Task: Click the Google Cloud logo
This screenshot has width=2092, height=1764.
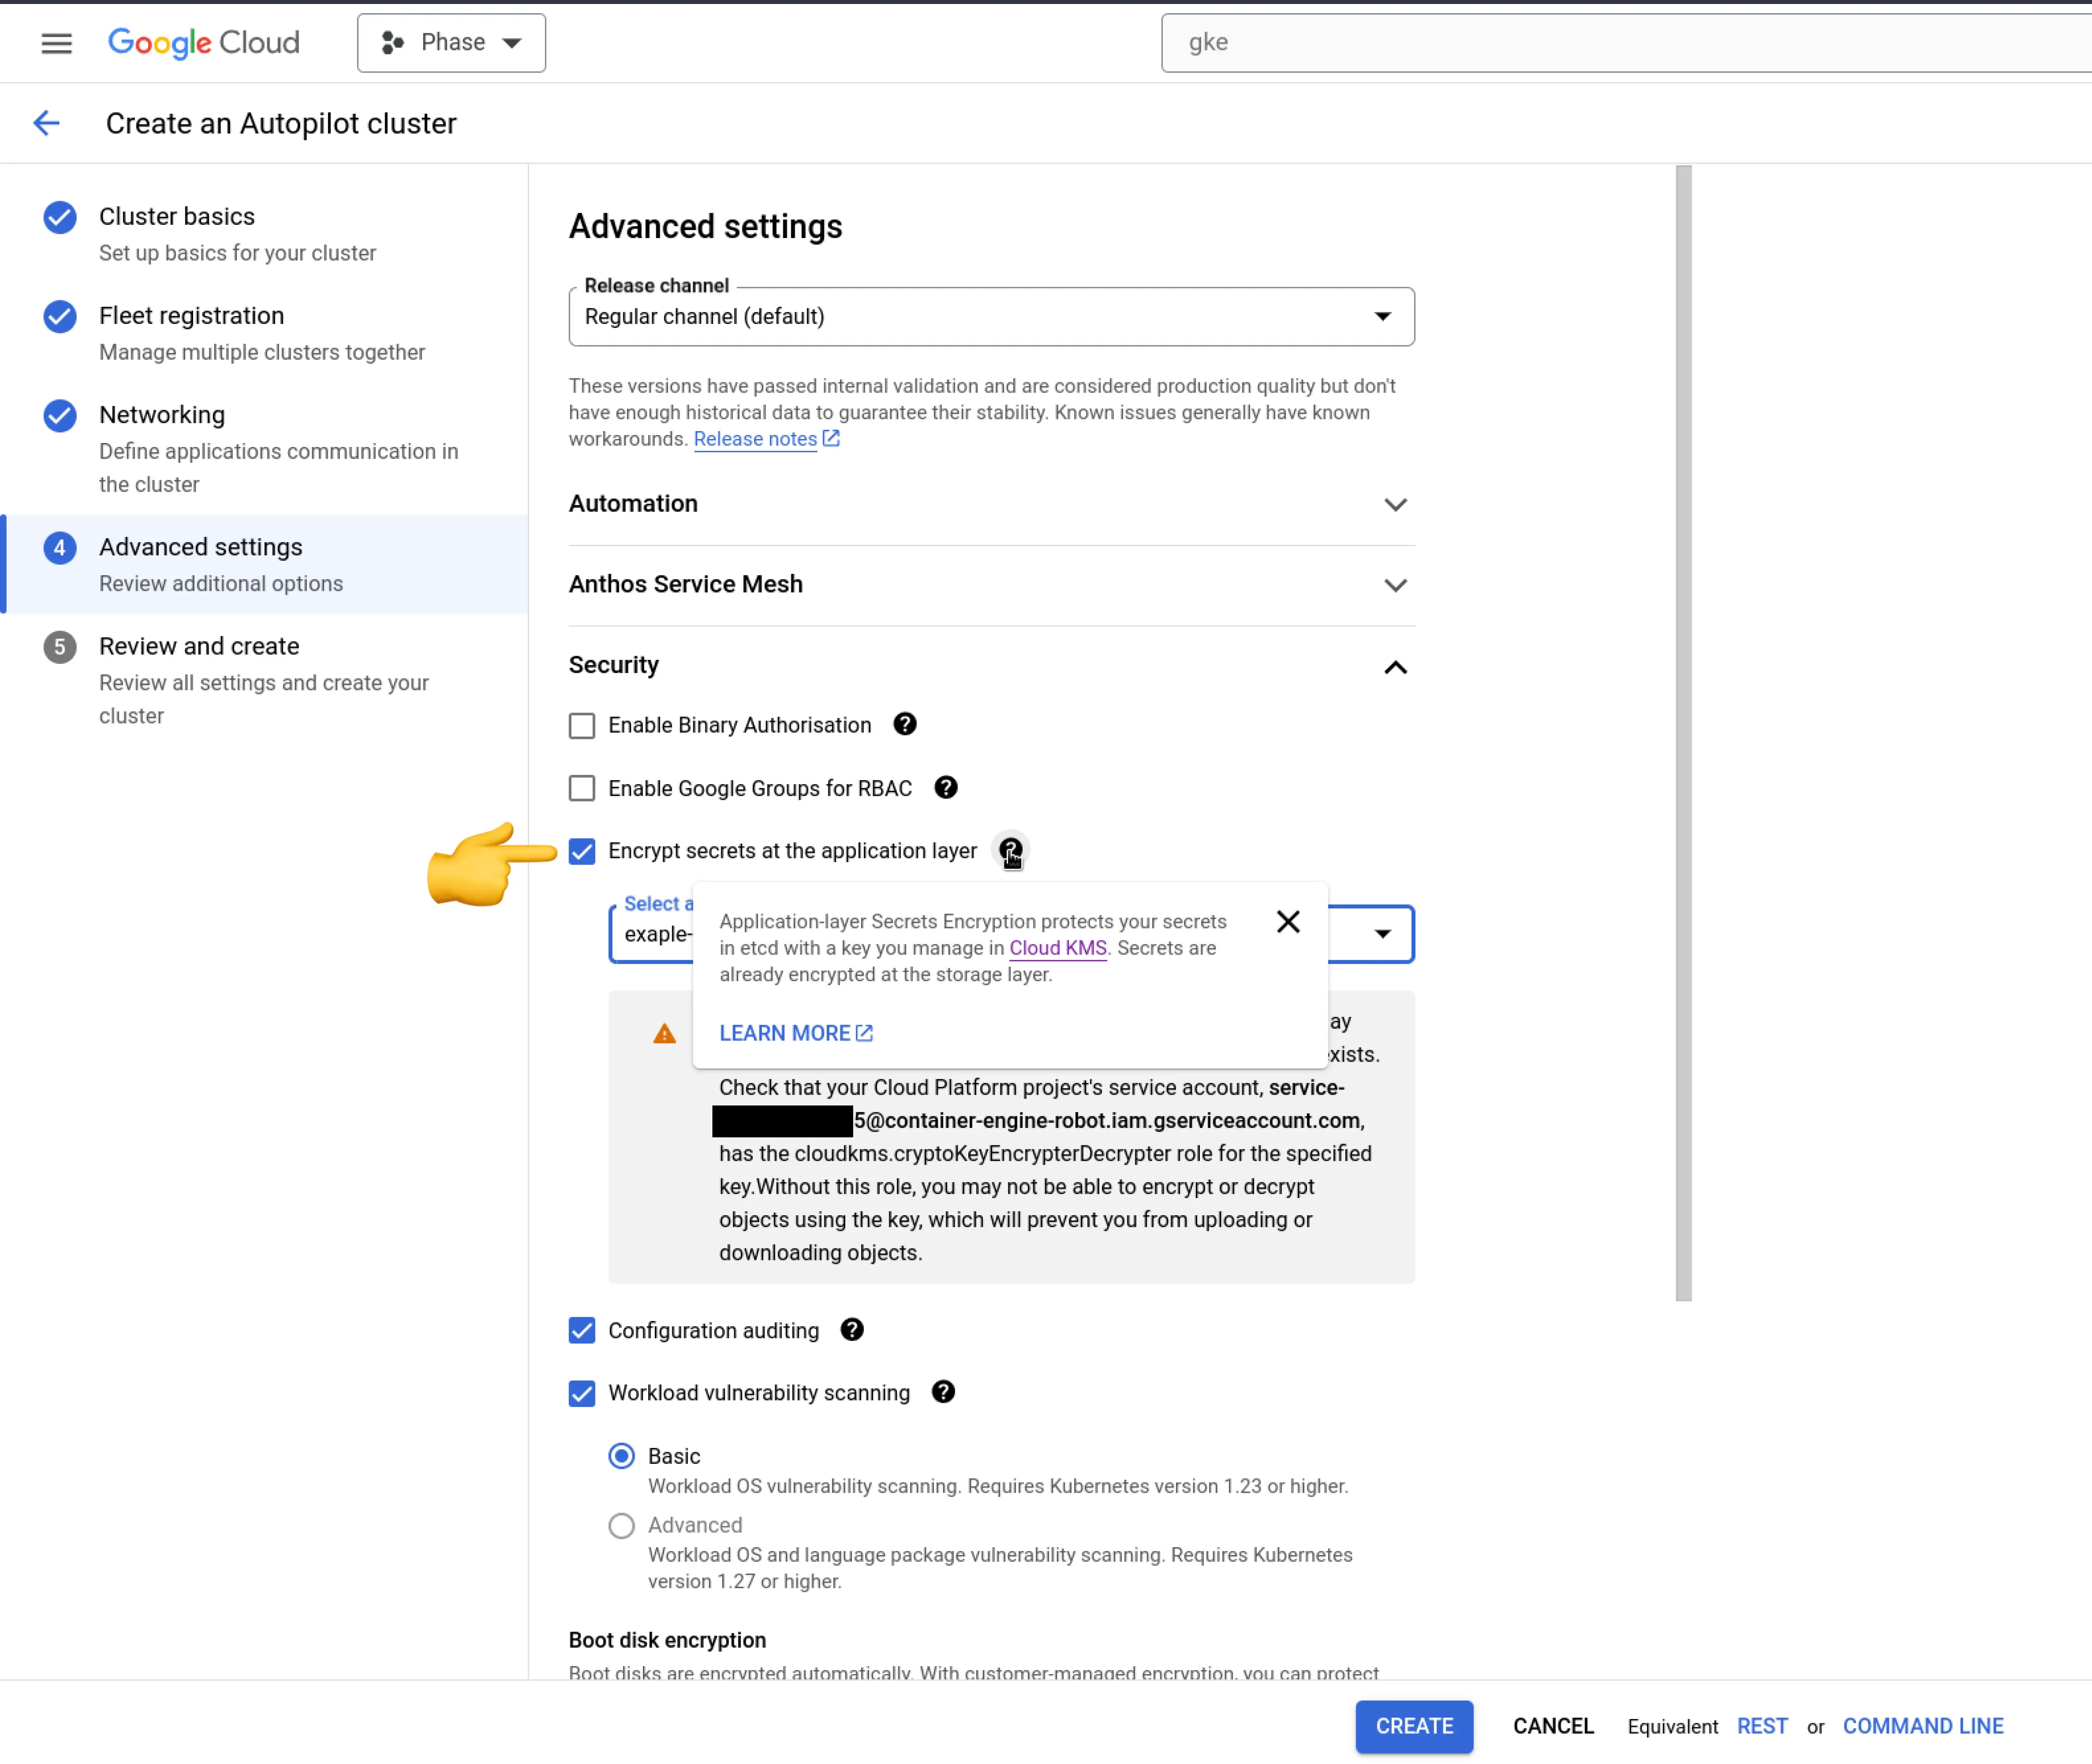Action: click(x=204, y=43)
